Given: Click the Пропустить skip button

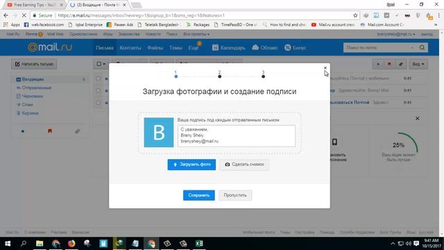Looking at the screenshot, I should 235,195.
